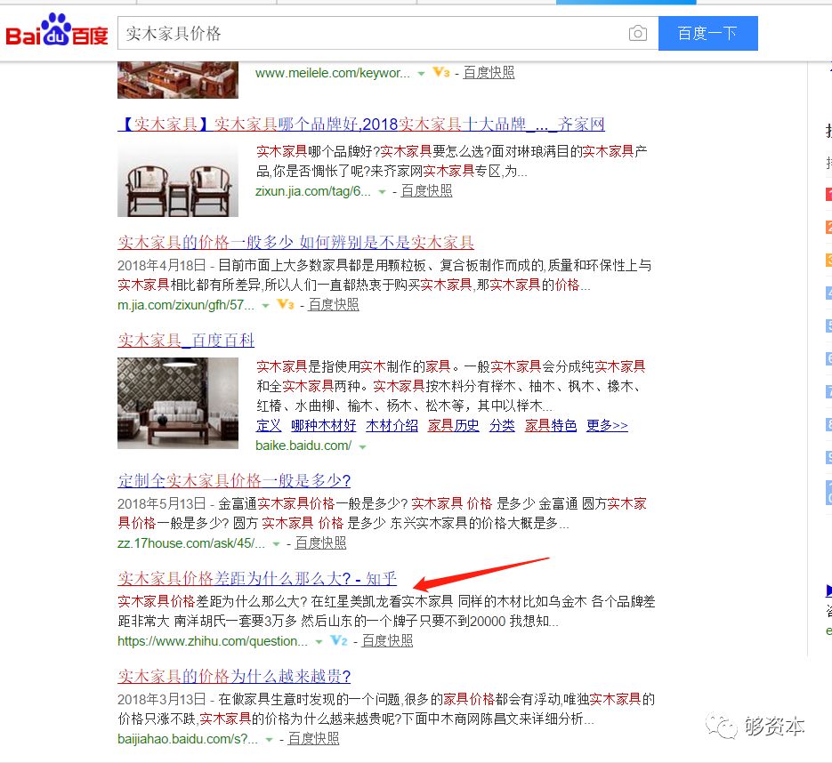Open the 哪种木材好 baike sublink
Screen dimensions: 832x763
[324, 425]
